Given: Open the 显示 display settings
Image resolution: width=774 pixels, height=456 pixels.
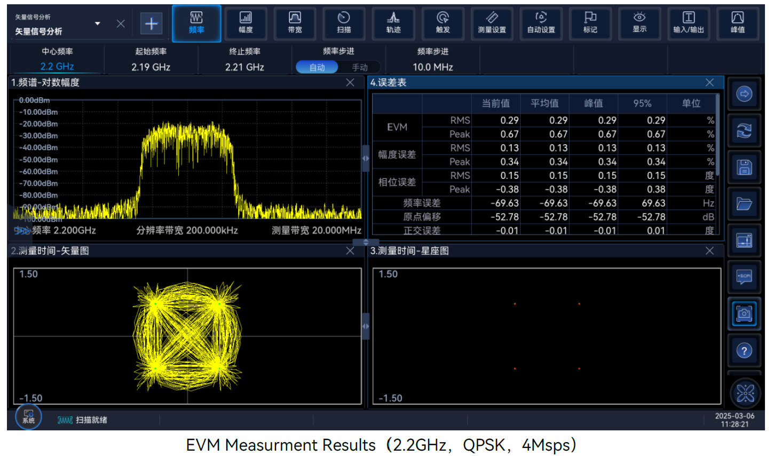Looking at the screenshot, I should coord(639,23).
